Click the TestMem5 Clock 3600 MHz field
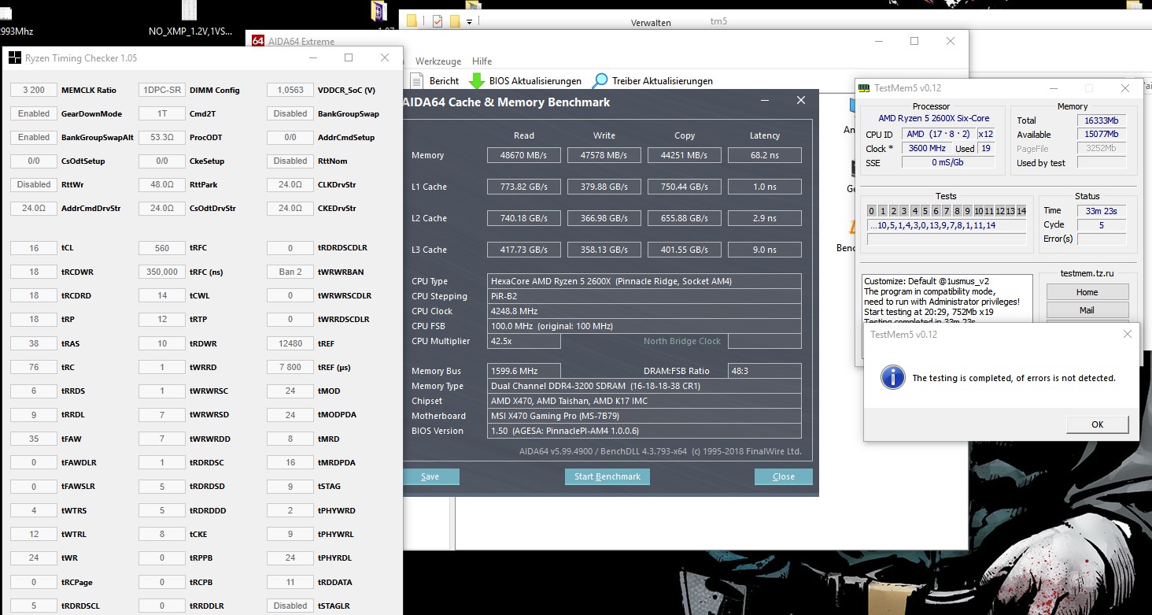The width and height of the screenshot is (1152, 615). (927, 148)
